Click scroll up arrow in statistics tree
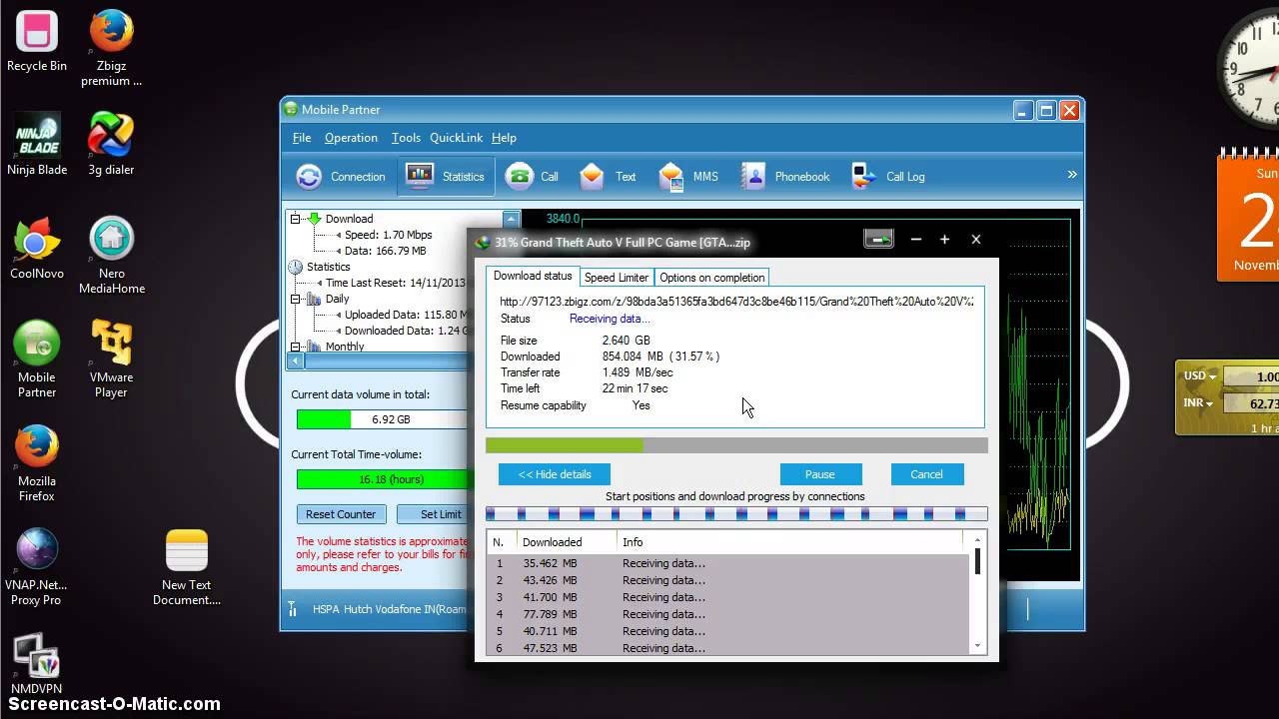Viewport: 1279px width, 719px height. (512, 219)
